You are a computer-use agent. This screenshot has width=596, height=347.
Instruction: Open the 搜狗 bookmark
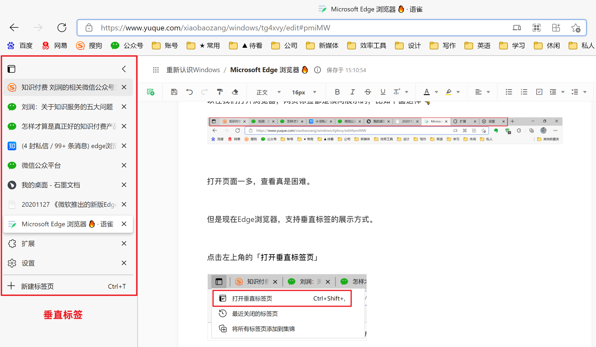(89, 46)
